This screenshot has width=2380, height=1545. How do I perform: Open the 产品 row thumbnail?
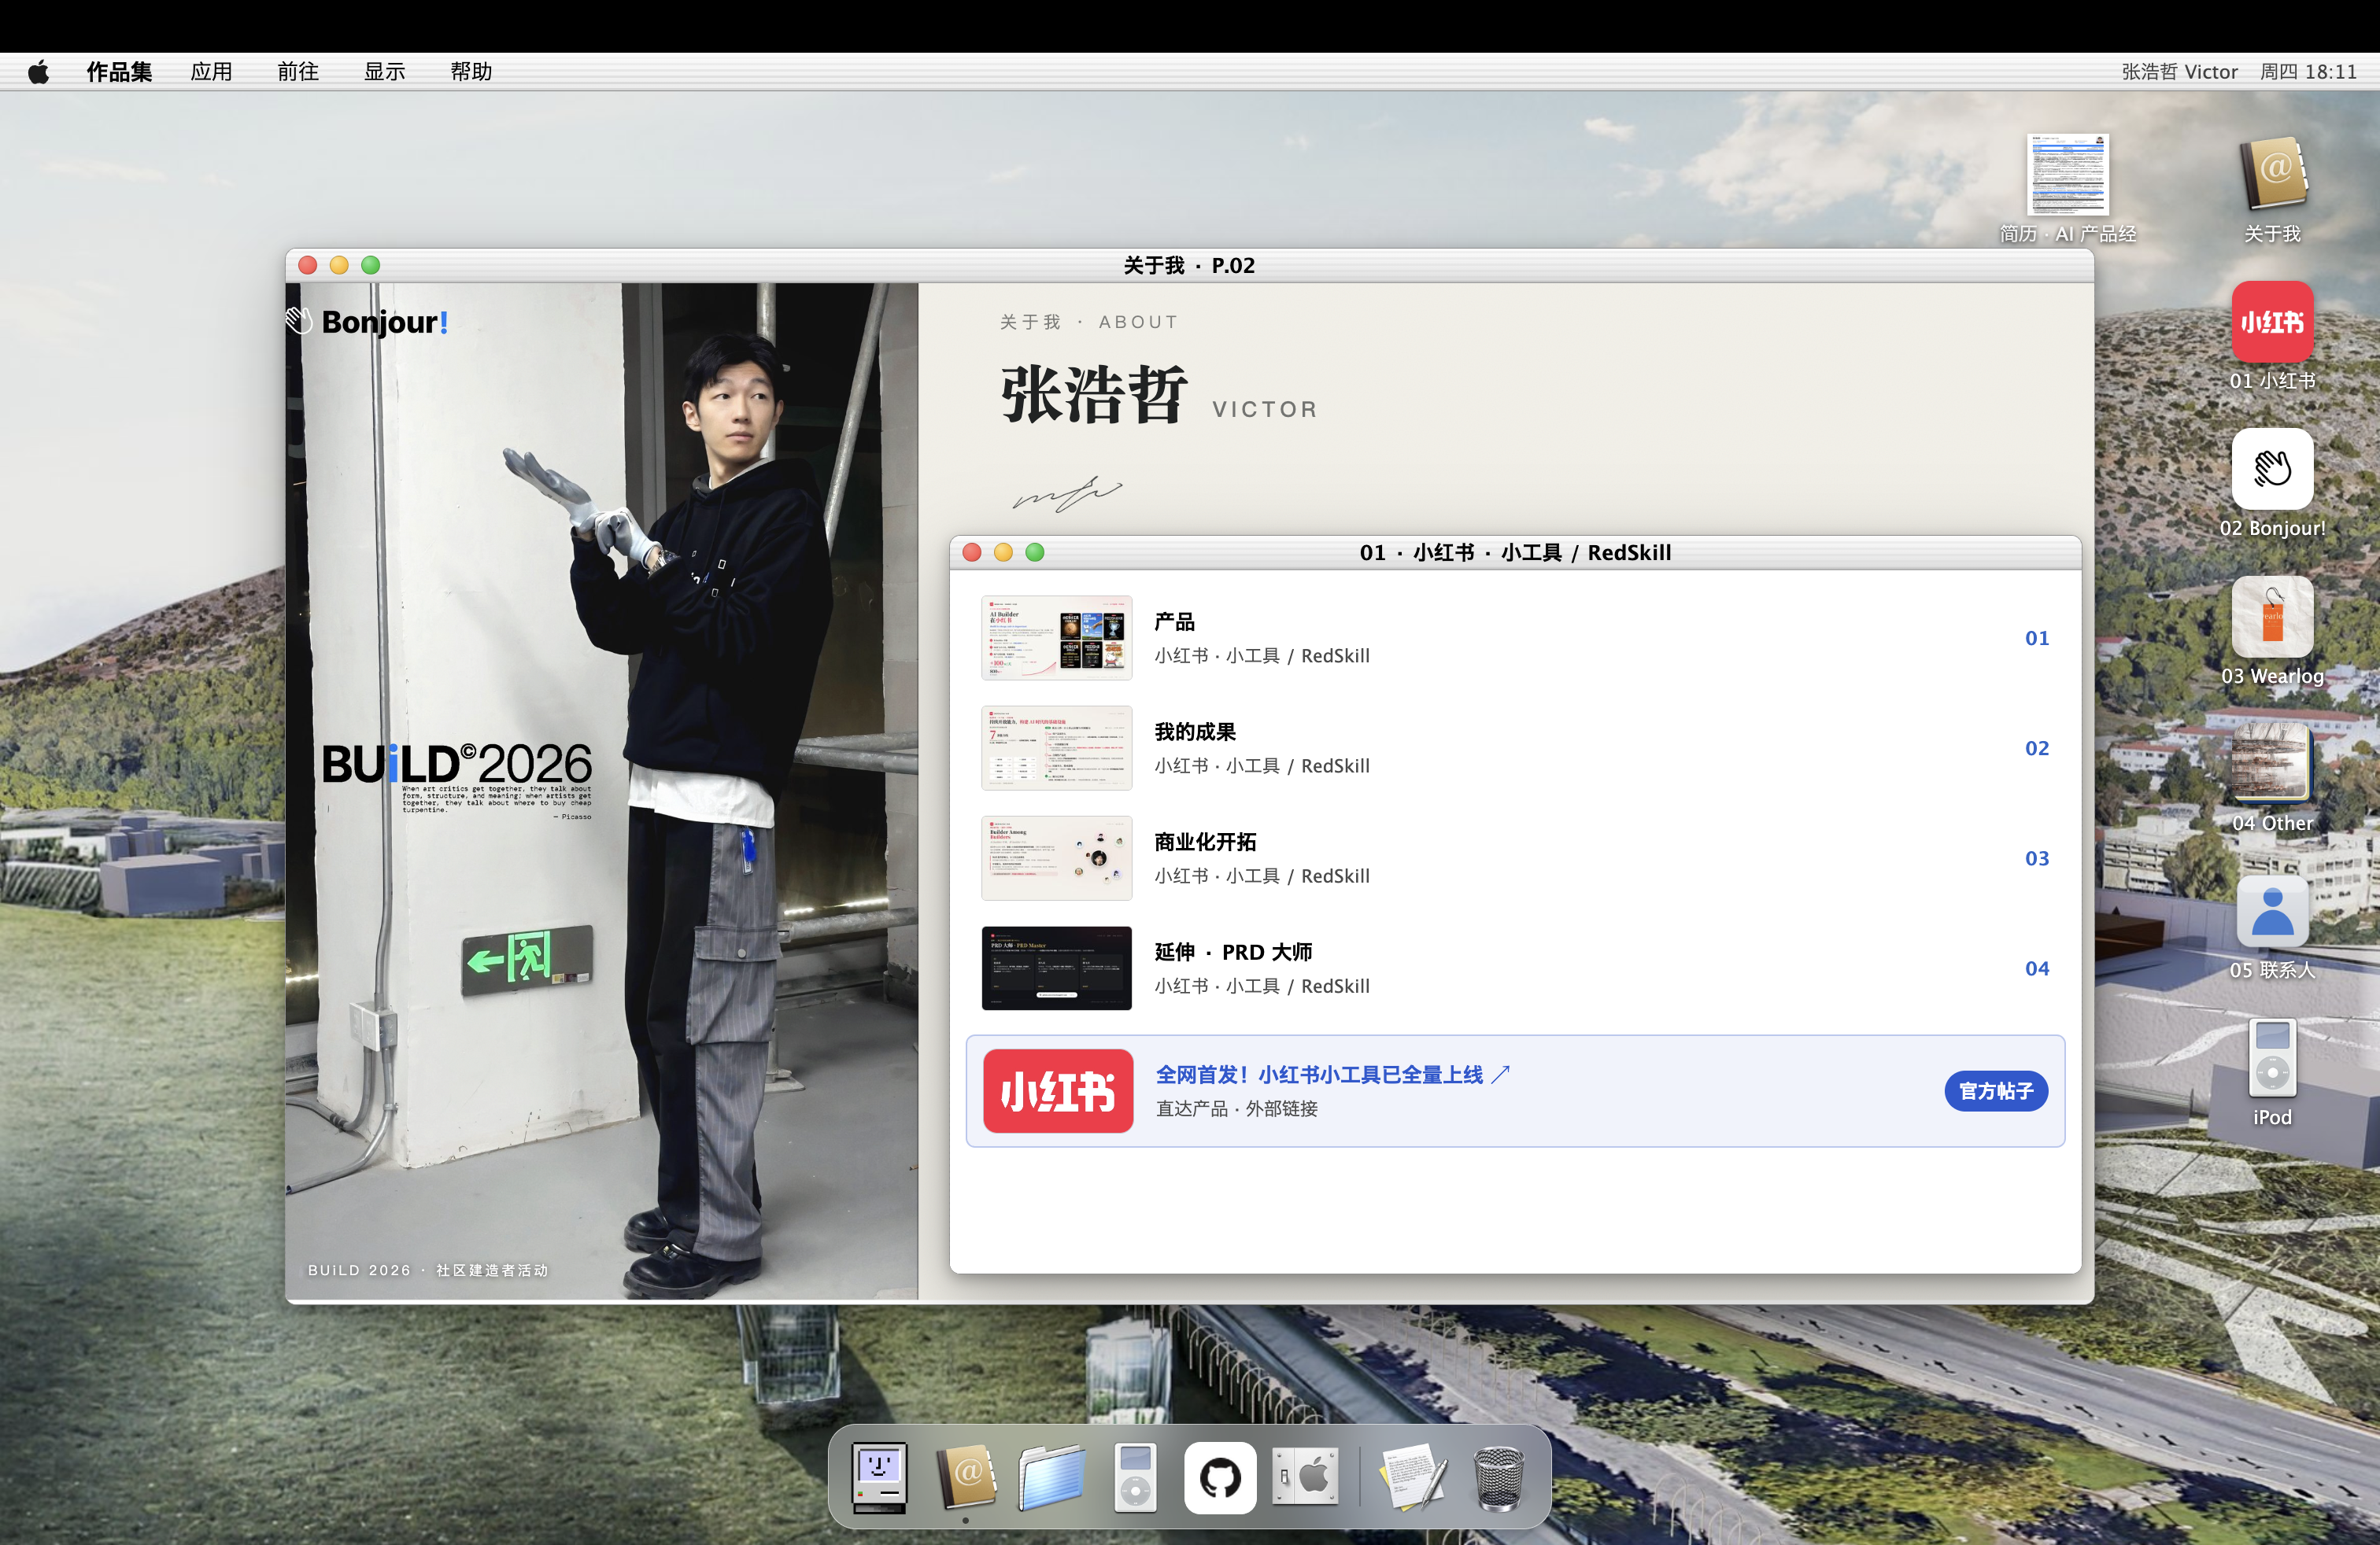[x=1056, y=637]
